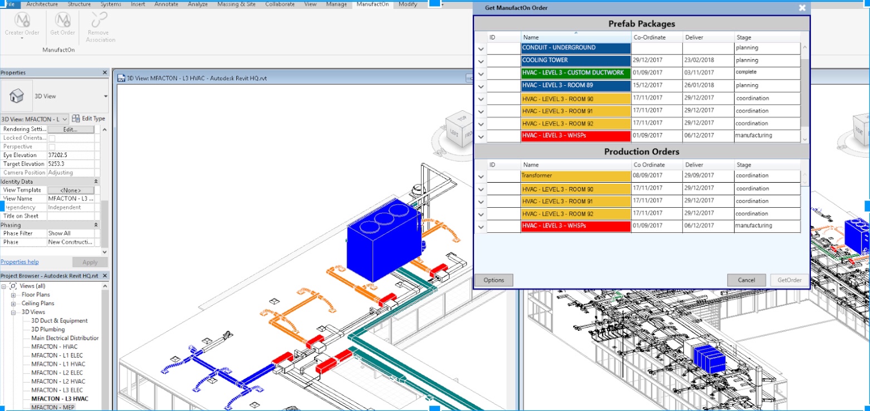Viewport: 870px width, 411px height.
Task: Open the 3D View: MFACTON instance filter dropdown
Action: pyautogui.click(x=65, y=119)
